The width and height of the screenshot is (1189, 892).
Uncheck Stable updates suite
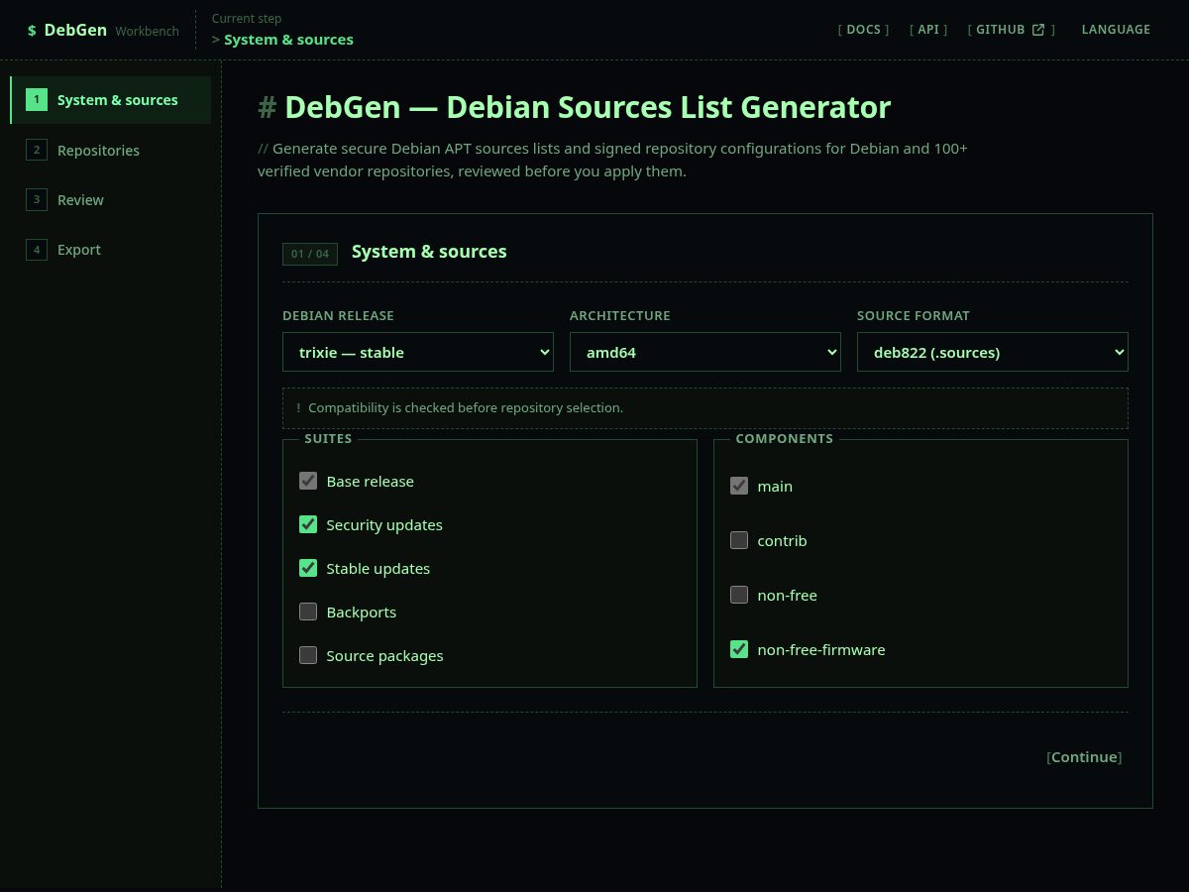tap(308, 568)
